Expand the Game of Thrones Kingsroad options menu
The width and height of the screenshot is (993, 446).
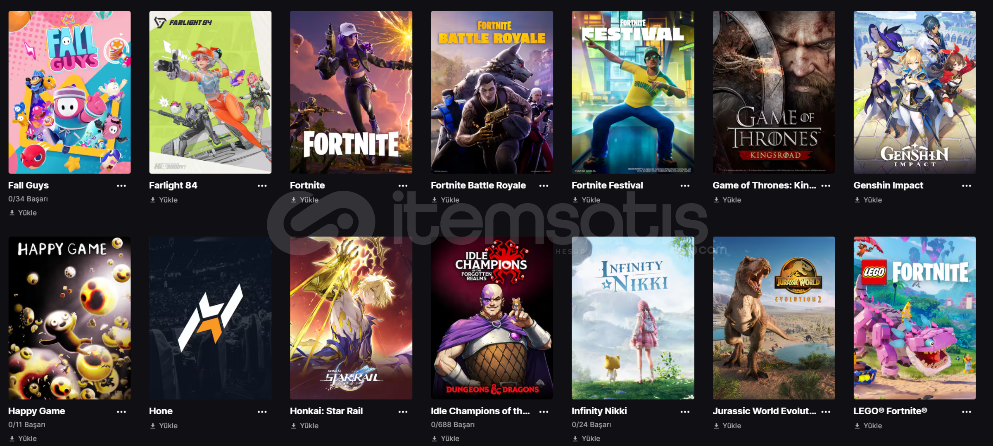[826, 186]
